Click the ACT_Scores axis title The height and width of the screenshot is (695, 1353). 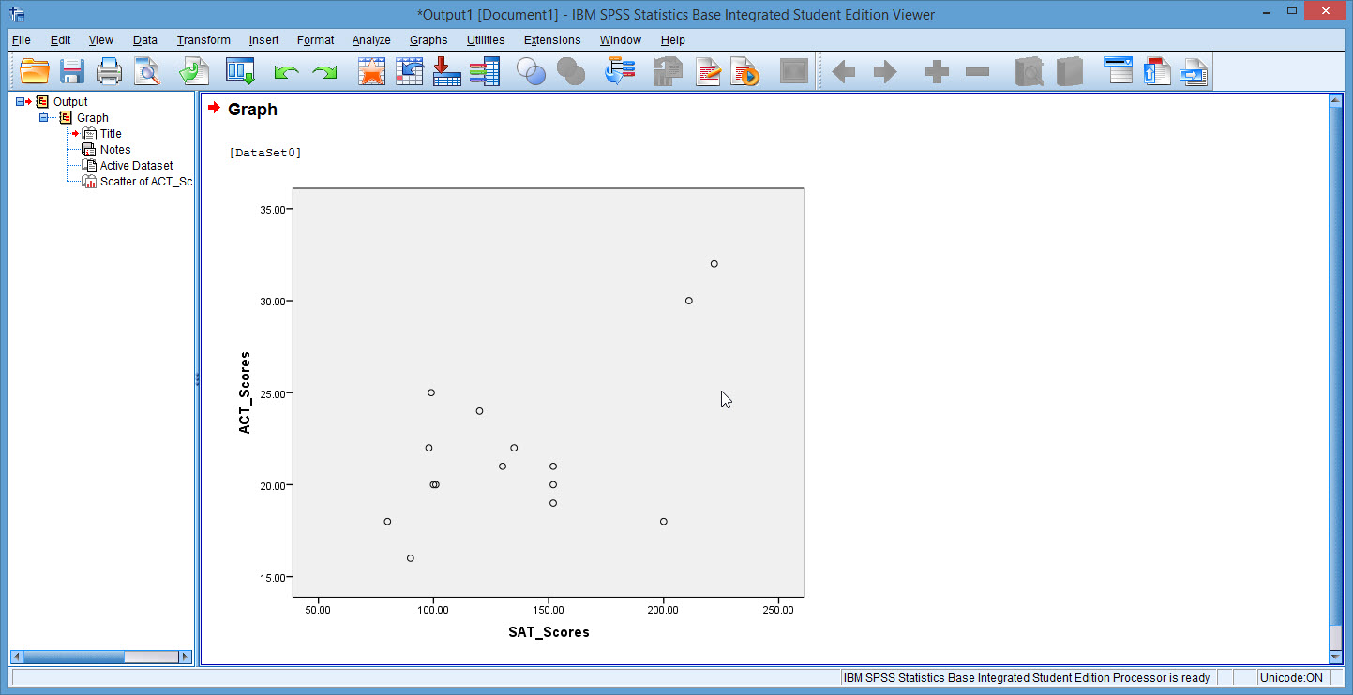pos(245,392)
